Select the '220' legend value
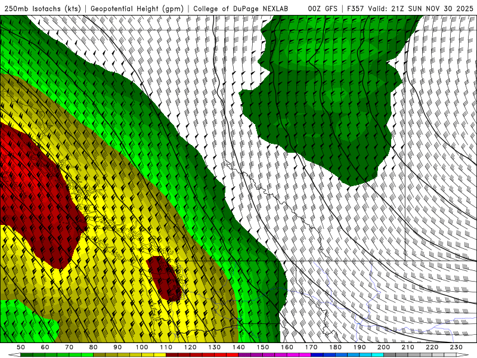Viewport: 477px width, 358px height. click(432, 347)
